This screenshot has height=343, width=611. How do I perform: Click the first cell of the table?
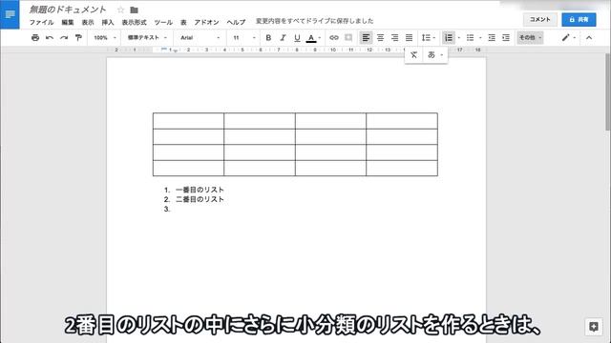[188, 121]
